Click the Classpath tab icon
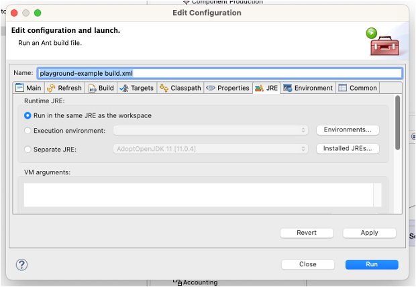 [164, 87]
